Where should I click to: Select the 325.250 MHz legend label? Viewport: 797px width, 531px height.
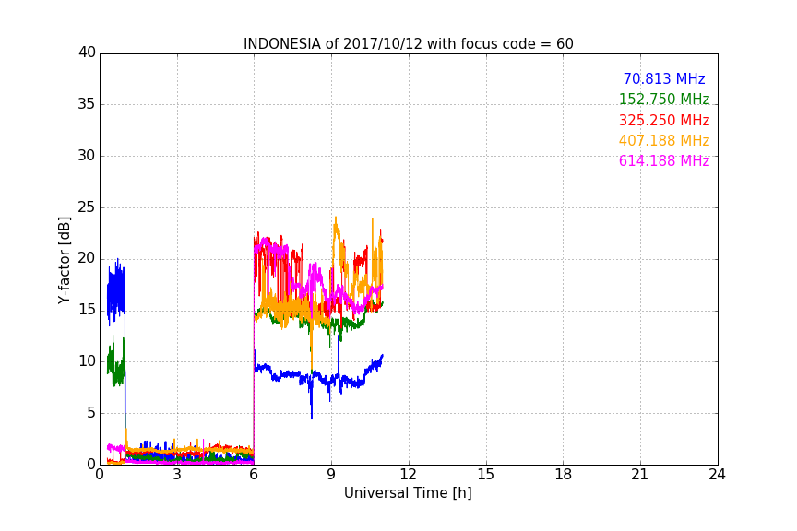pos(664,120)
